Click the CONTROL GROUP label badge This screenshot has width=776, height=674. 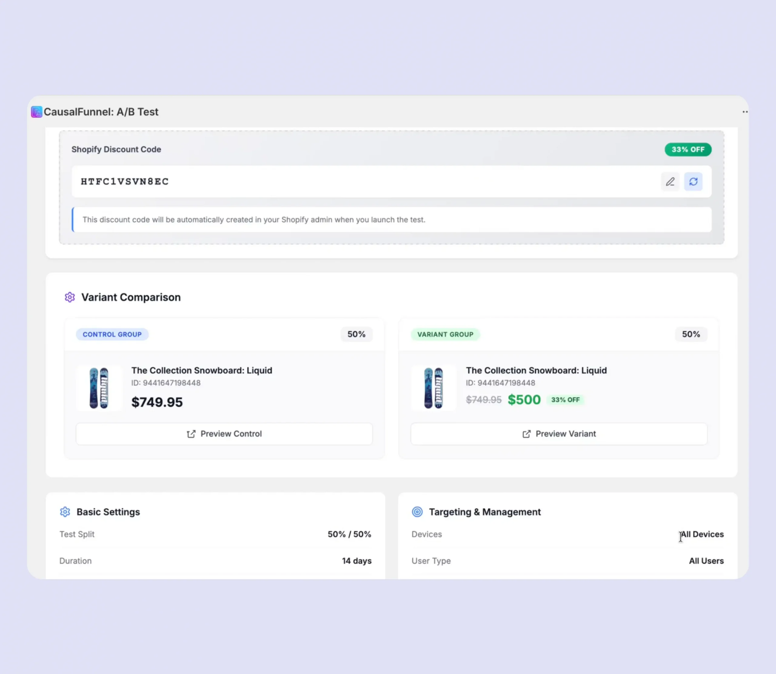point(112,334)
